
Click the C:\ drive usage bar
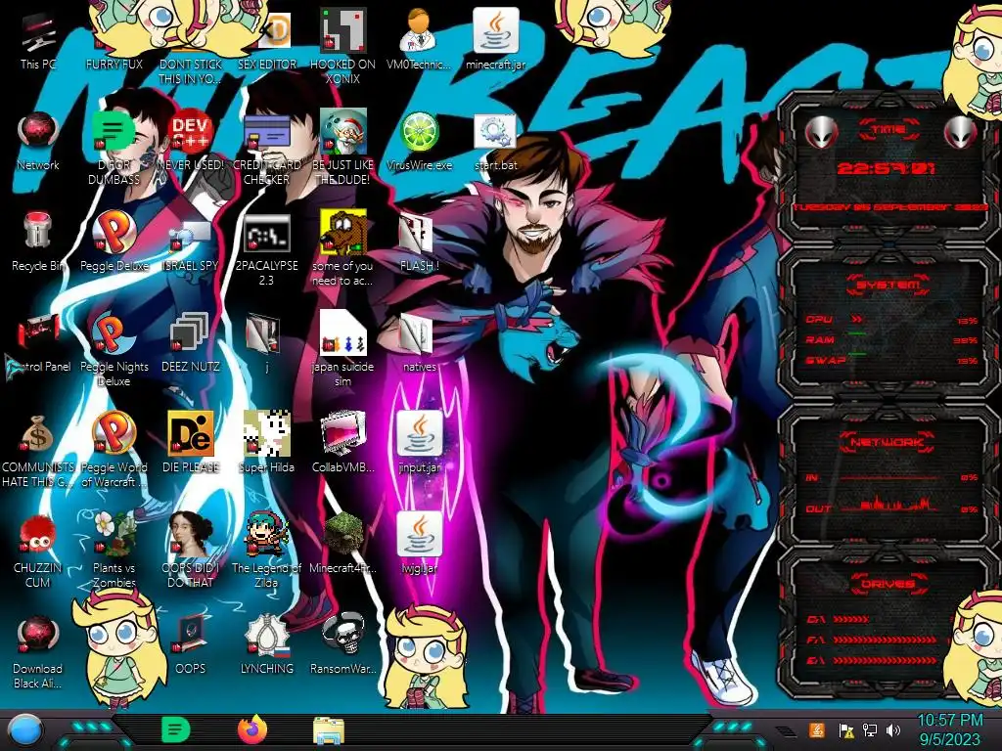click(x=850, y=619)
